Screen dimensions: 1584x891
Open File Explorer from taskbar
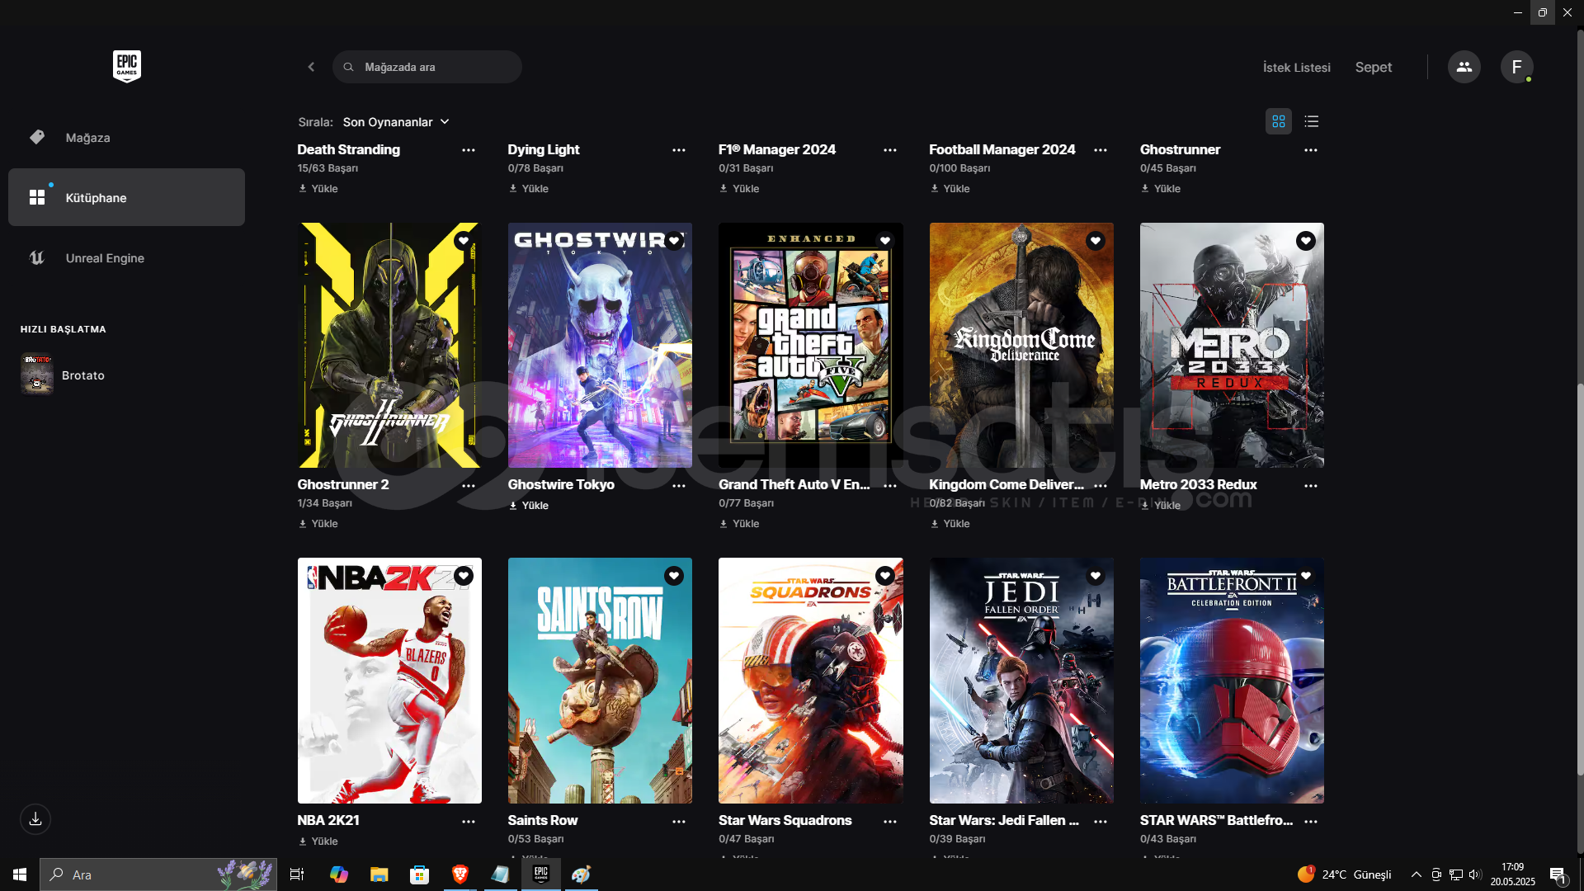[x=379, y=874]
